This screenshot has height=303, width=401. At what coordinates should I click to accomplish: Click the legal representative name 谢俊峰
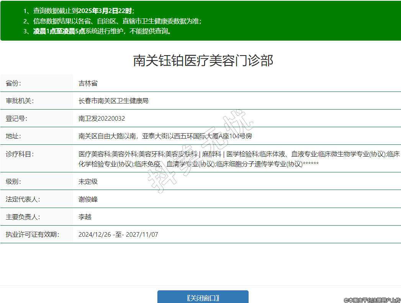pyautogui.click(x=88, y=199)
